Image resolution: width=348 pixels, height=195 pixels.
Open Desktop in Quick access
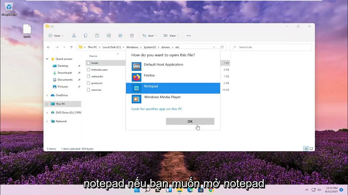pos(63,66)
